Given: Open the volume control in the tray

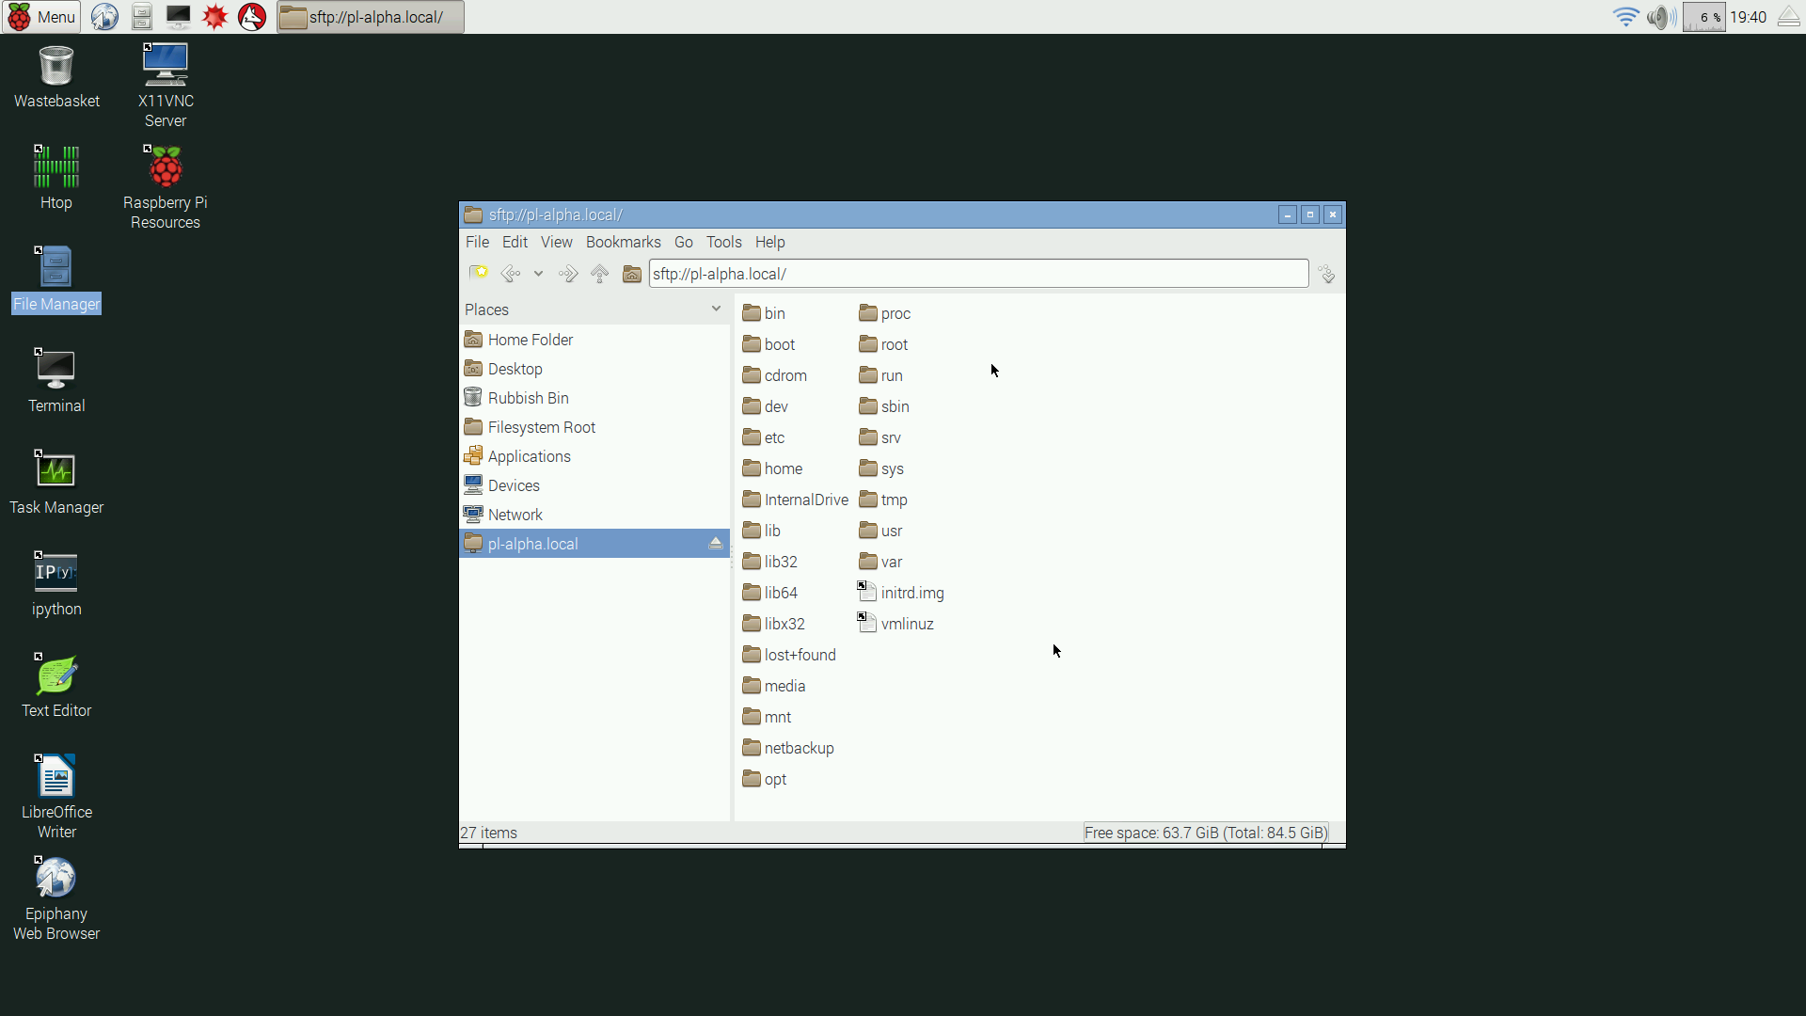Looking at the screenshot, I should 1660,17.
